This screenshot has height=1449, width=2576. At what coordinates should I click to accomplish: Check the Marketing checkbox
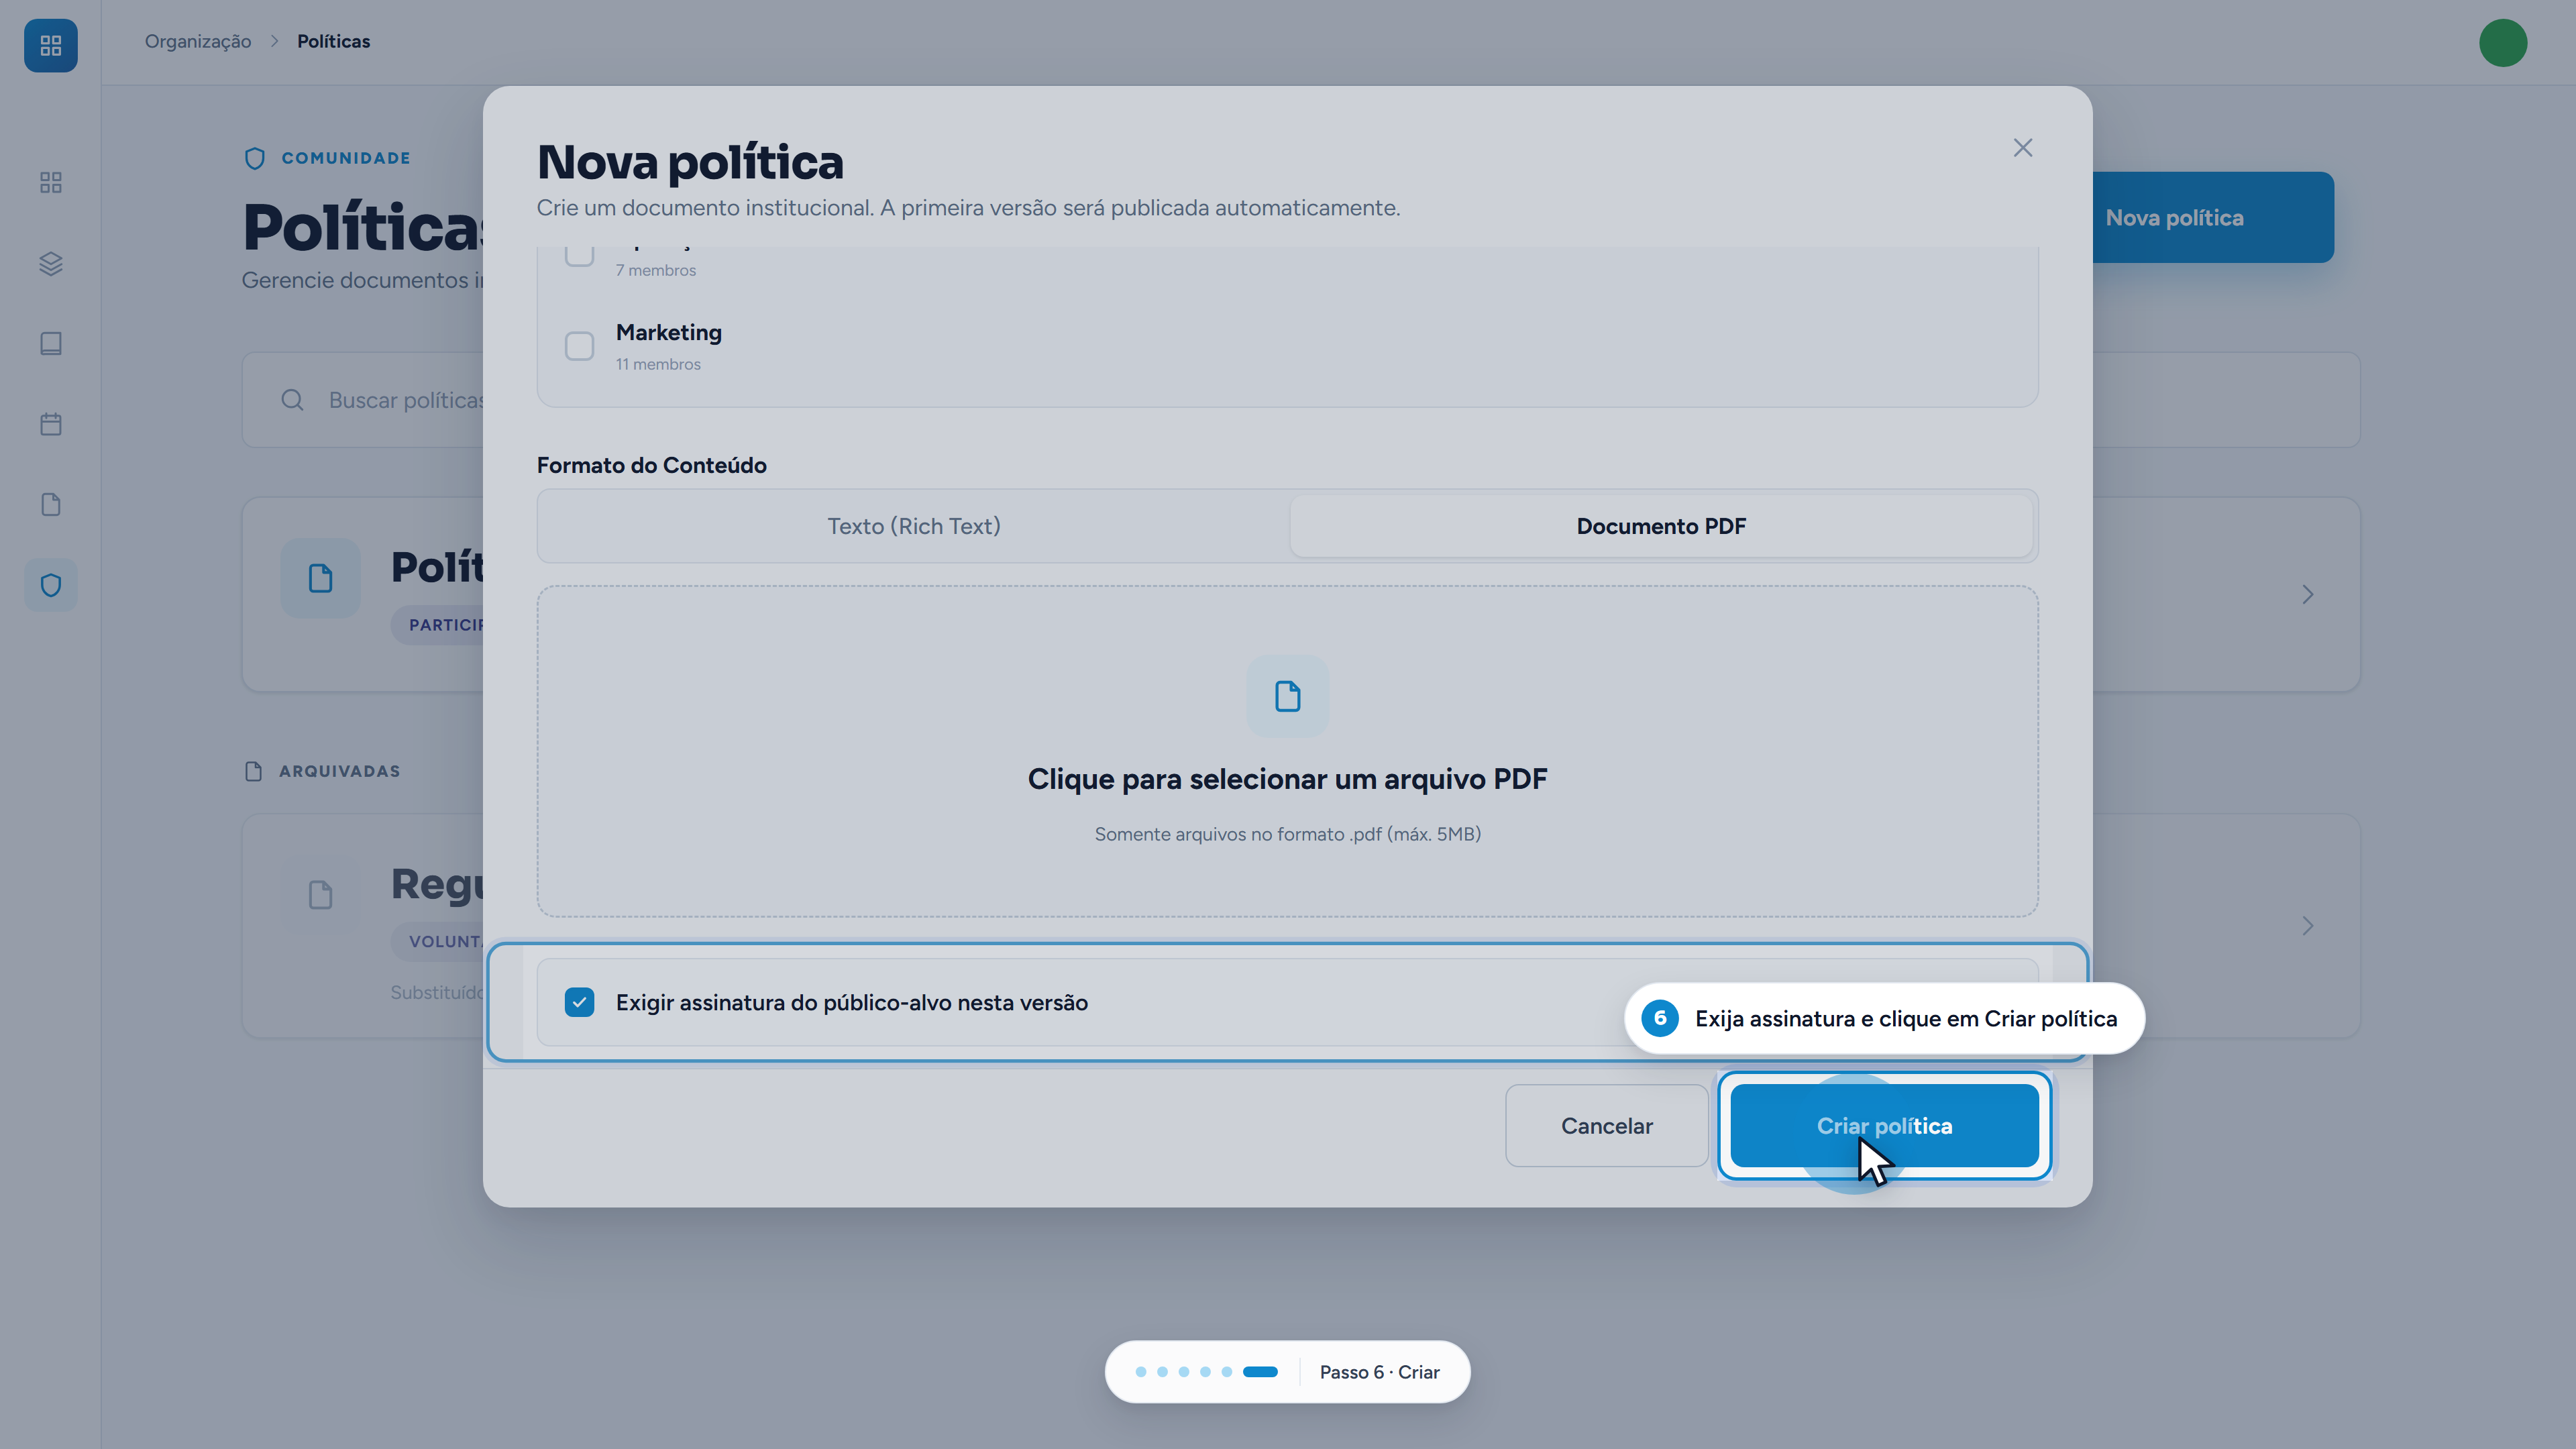tap(579, 346)
